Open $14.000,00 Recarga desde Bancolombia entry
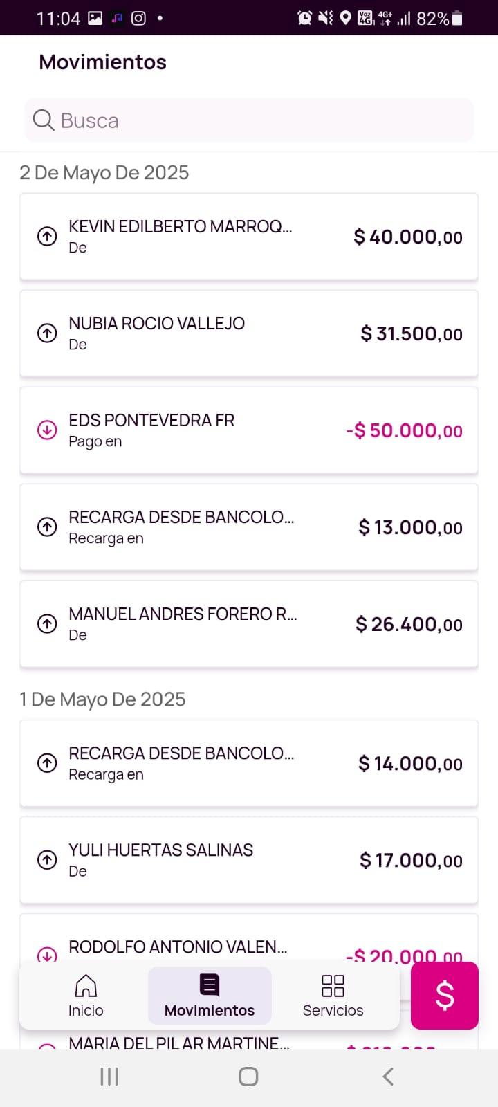Viewport: 498px width, 1107px height. (x=249, y=763)
